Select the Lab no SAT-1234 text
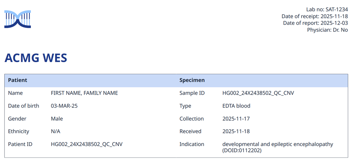Image resolution: width=352 pixels, height=160 pixels. (327, 9)
